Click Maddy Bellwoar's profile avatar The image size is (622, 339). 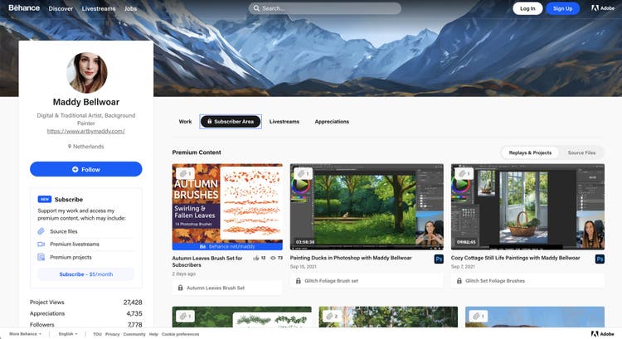click(86, 73)
